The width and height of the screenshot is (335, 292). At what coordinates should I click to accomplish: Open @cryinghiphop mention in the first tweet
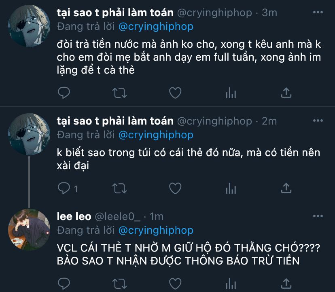[x=155, y=27]
